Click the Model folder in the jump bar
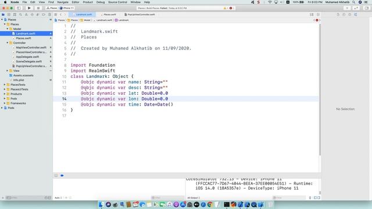372x209 pixels. pos(85,20)
